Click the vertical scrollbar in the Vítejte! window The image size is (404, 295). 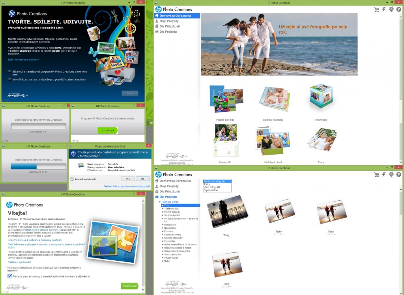click(x=143, y=245)
